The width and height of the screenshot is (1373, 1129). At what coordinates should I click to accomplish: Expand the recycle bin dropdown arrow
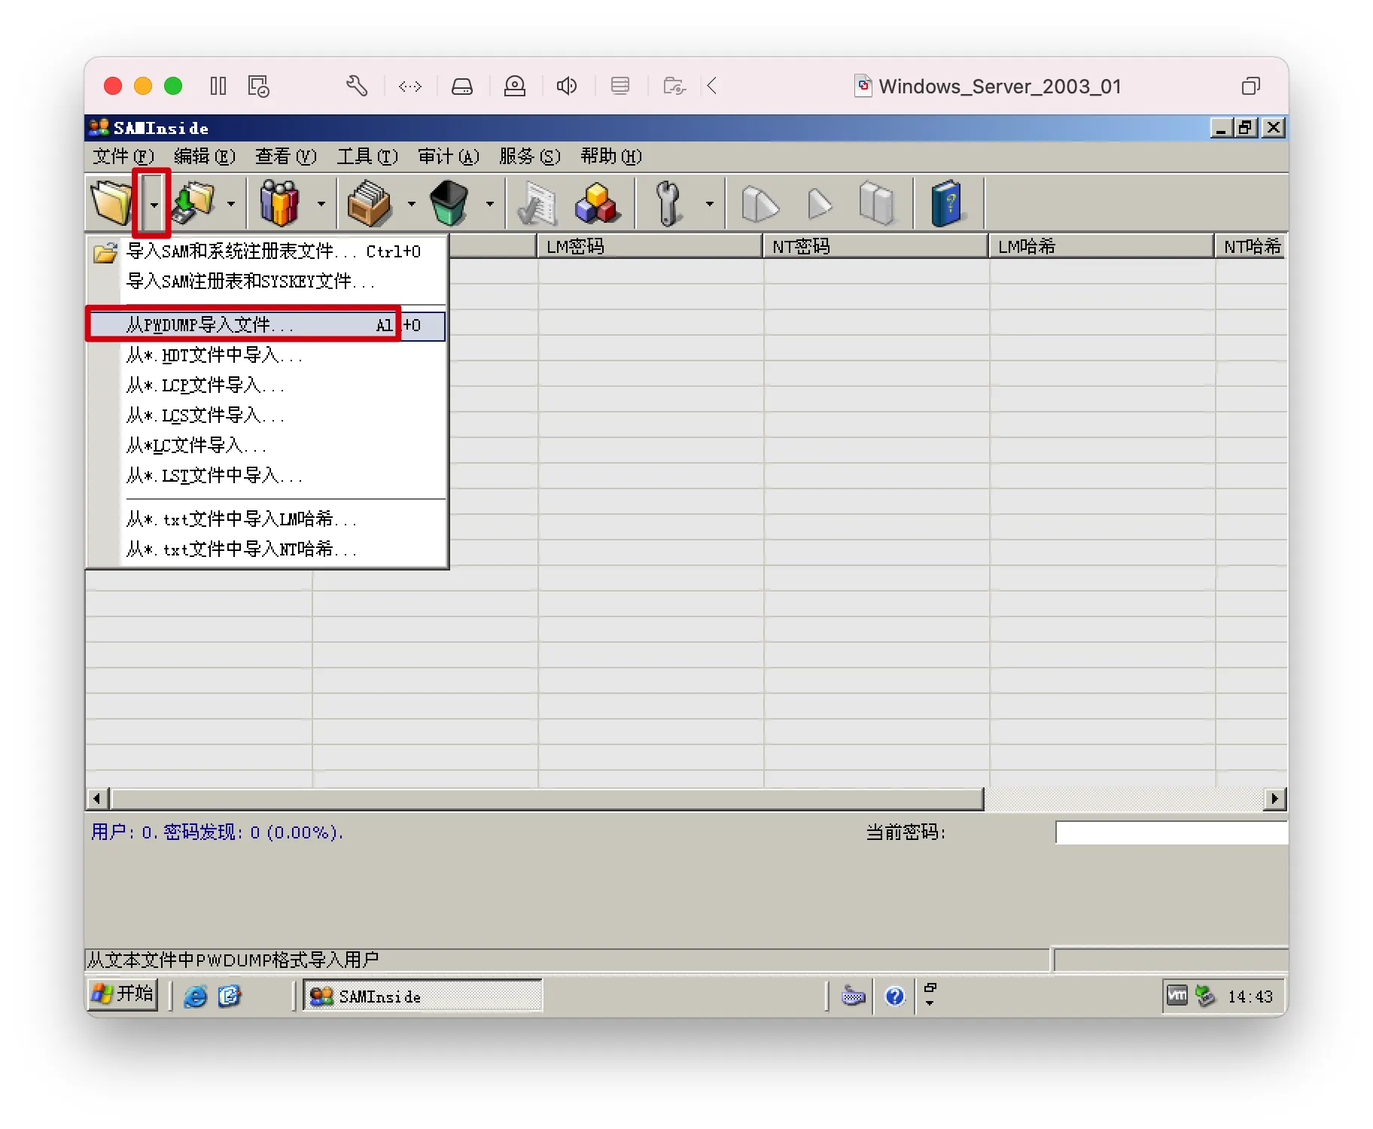490,204
